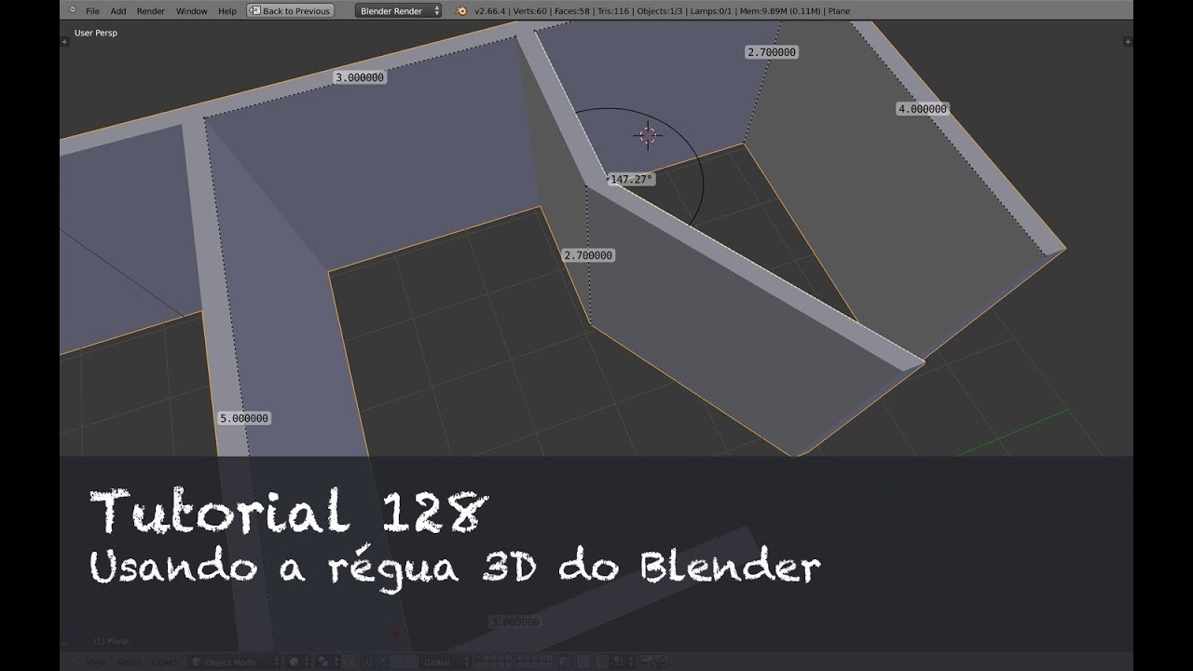Image resolution: width=1193 pixels, height=671 pixels.
Task: Select the 5.000000 ruler measurement label
Action: click(x=244, y=418)
